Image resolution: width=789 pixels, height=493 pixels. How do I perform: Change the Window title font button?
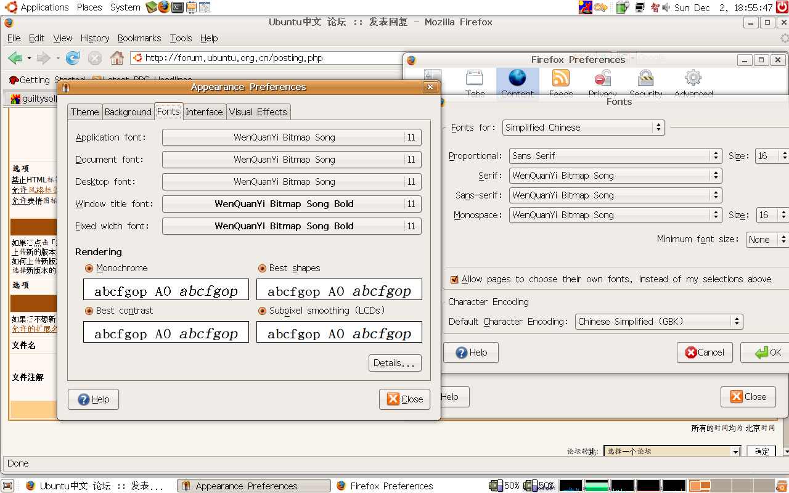click(x=292, y=204)
